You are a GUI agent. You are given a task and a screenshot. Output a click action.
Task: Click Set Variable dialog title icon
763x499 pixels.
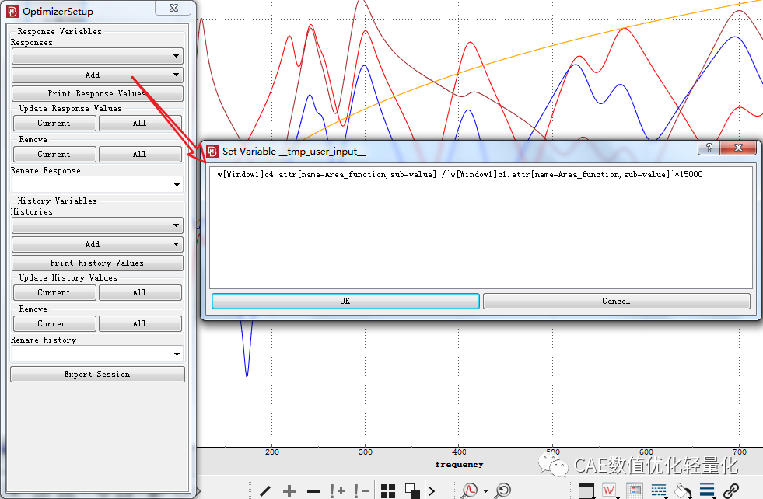point(212,152)
